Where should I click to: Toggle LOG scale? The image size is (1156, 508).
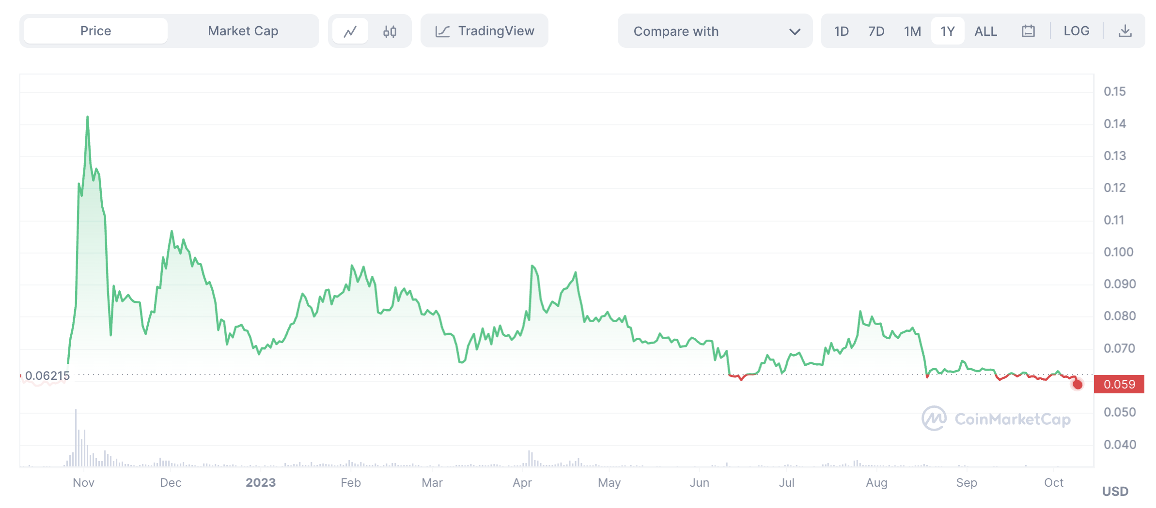pyautogui.click(x=1076, y=31)
